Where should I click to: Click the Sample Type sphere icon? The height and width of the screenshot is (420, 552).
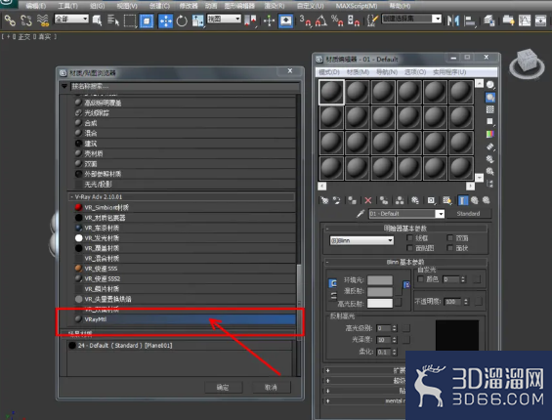coord(490,85)
